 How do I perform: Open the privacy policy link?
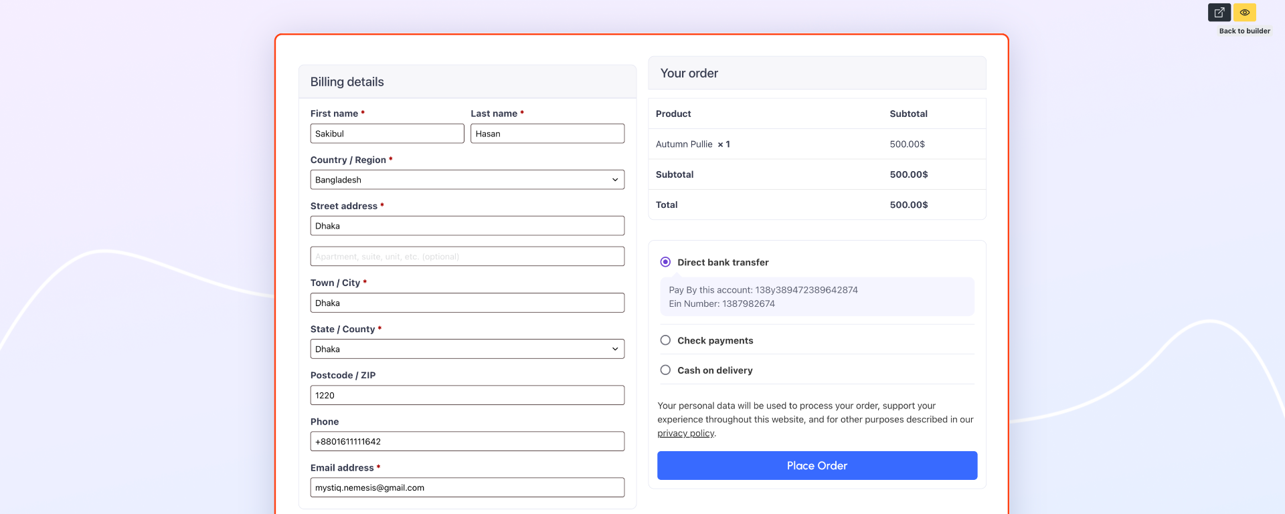tap(685, 433)
